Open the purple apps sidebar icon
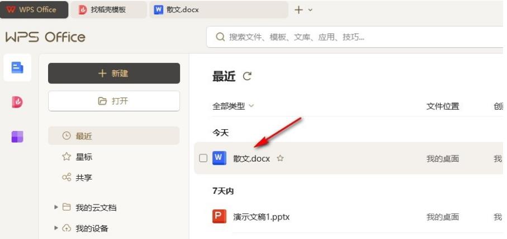 [17, 136]
